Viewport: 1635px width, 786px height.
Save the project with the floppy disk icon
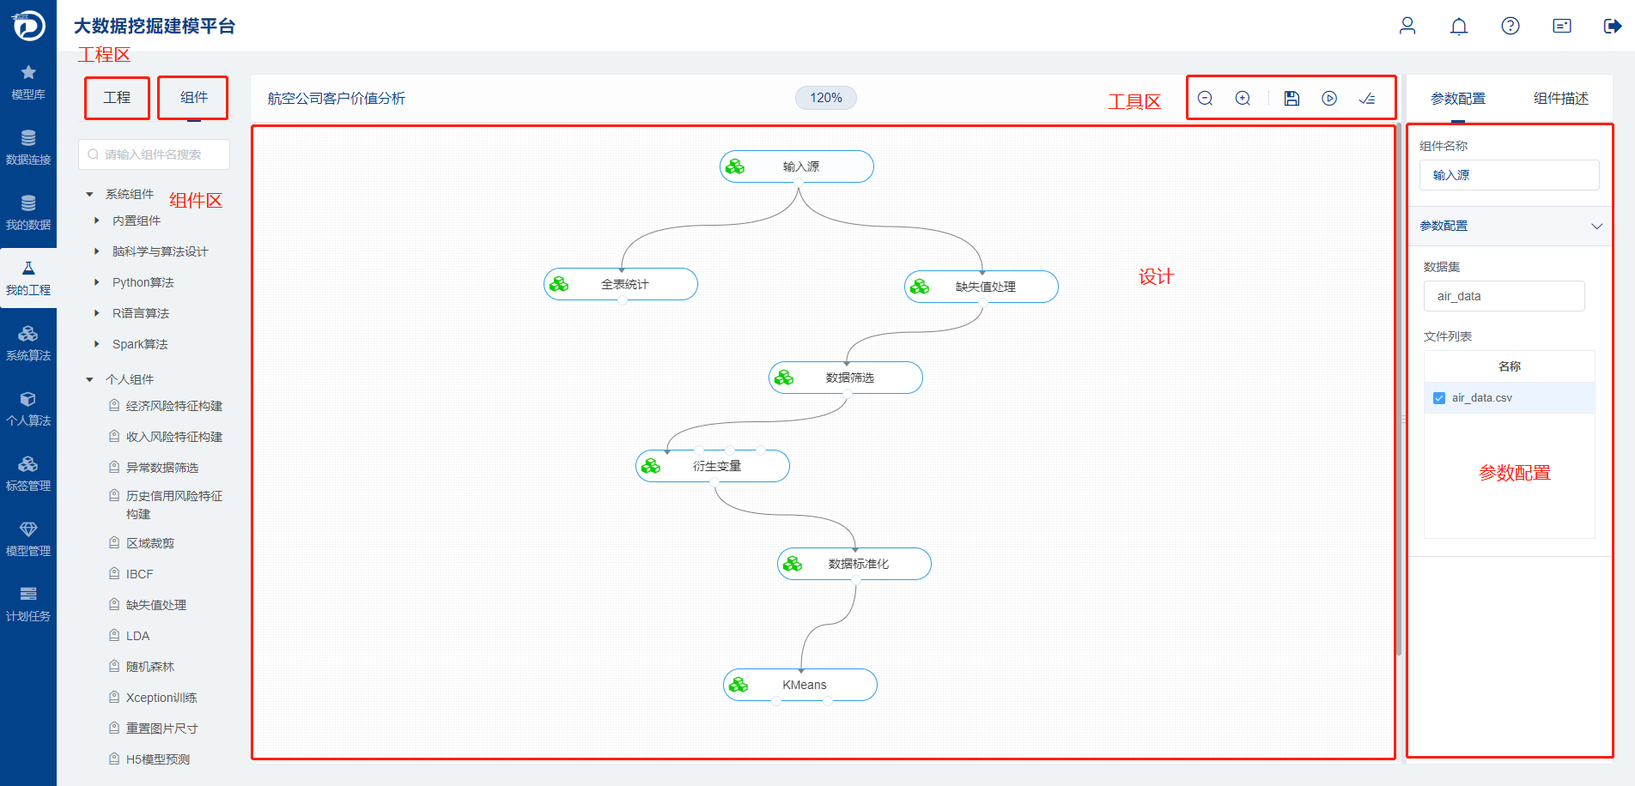click(x=1292, y=98)
